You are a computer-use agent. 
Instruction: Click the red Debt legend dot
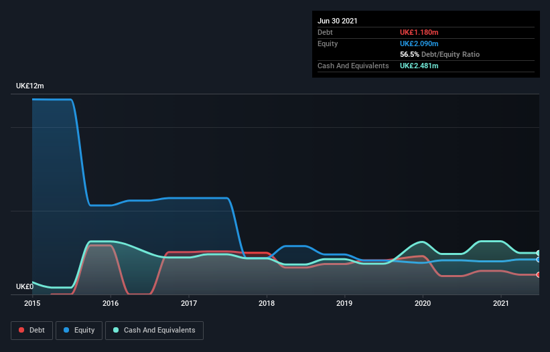tap(21, 330)
